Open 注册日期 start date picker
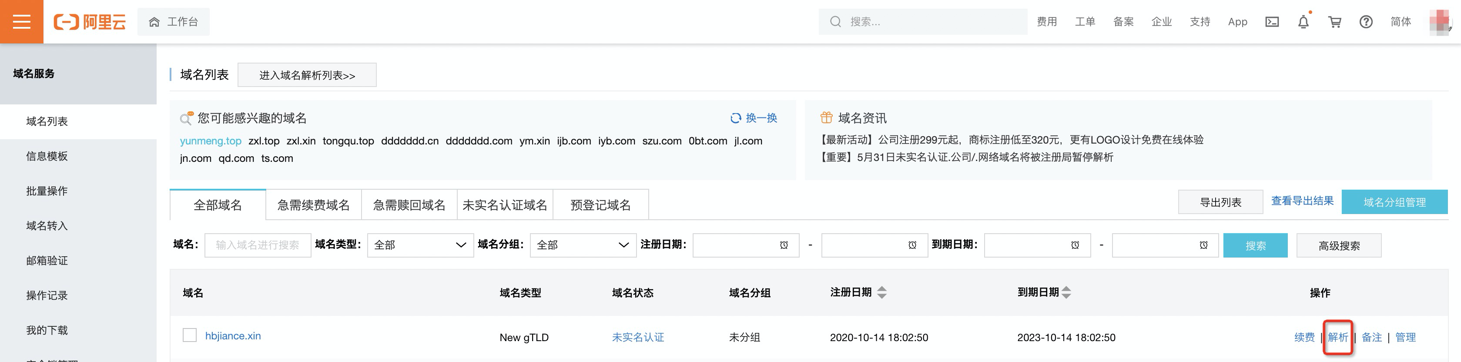The width and height of the screenshot is (1461, 362). coord(746,245)
